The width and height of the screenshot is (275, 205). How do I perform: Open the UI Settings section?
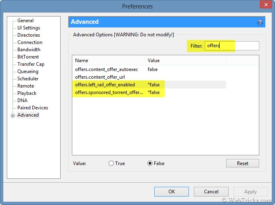coord(29,28)
